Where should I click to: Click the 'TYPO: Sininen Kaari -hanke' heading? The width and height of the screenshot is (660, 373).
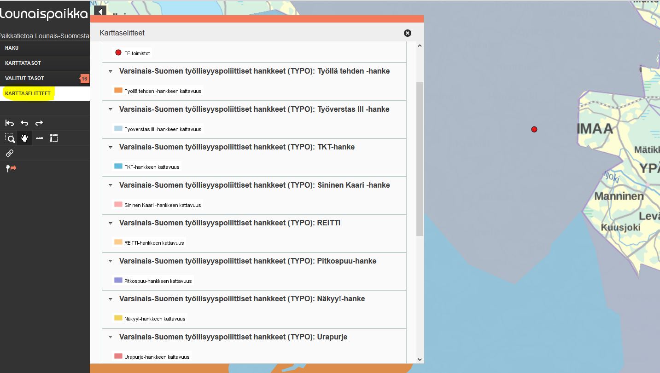point(254,185)
